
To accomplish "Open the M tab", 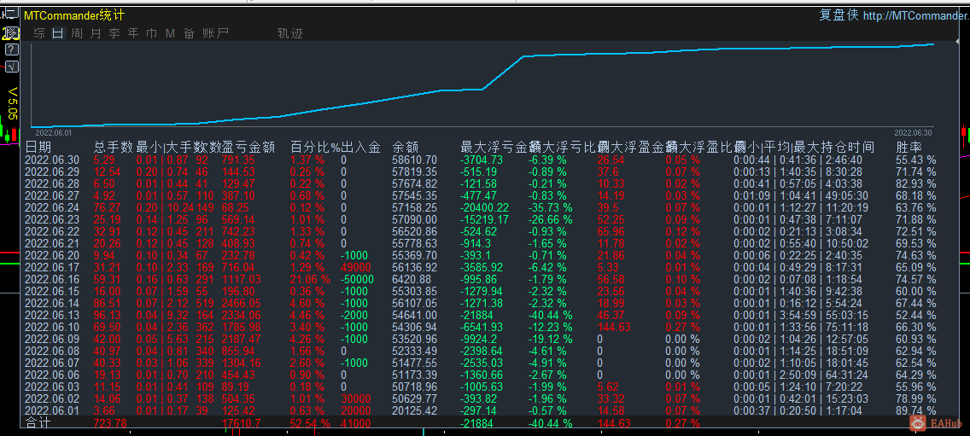I will point(170,33).
